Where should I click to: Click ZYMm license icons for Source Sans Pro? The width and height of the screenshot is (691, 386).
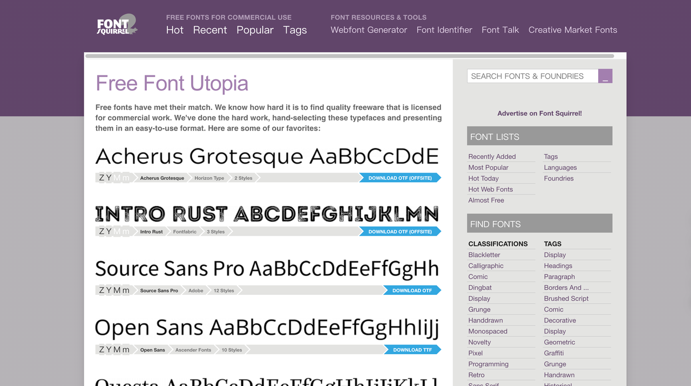[114, 291]
